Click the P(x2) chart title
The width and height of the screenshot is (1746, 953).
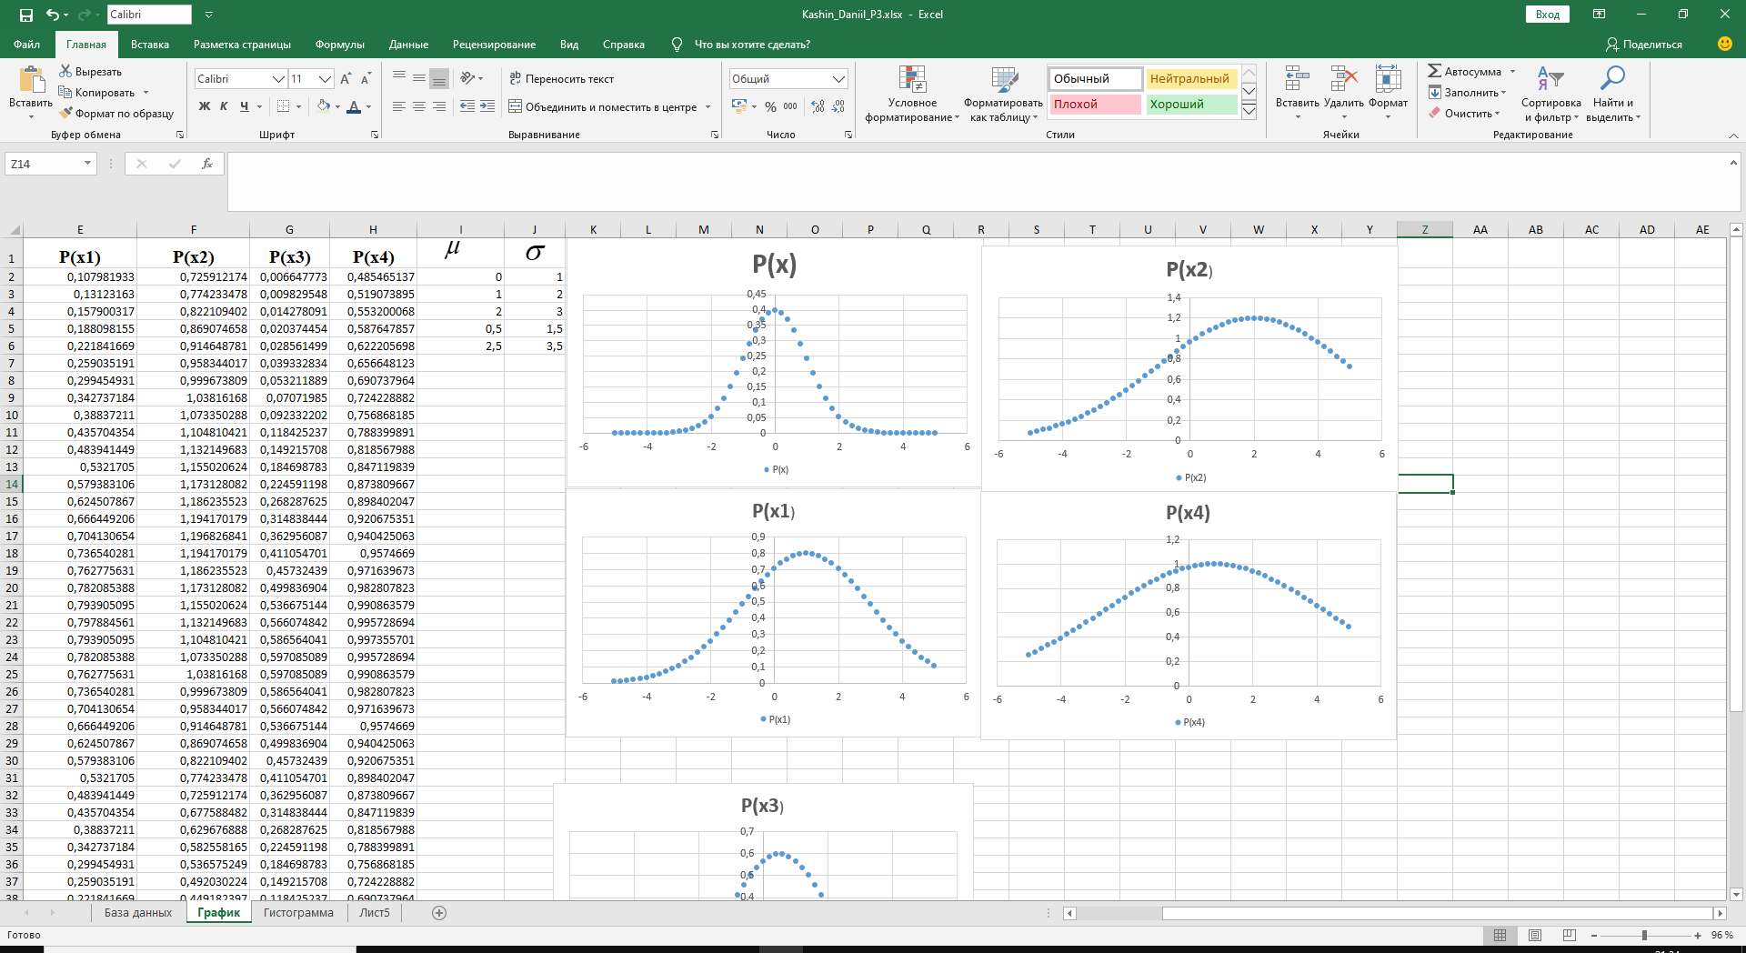coord(1189,270)
